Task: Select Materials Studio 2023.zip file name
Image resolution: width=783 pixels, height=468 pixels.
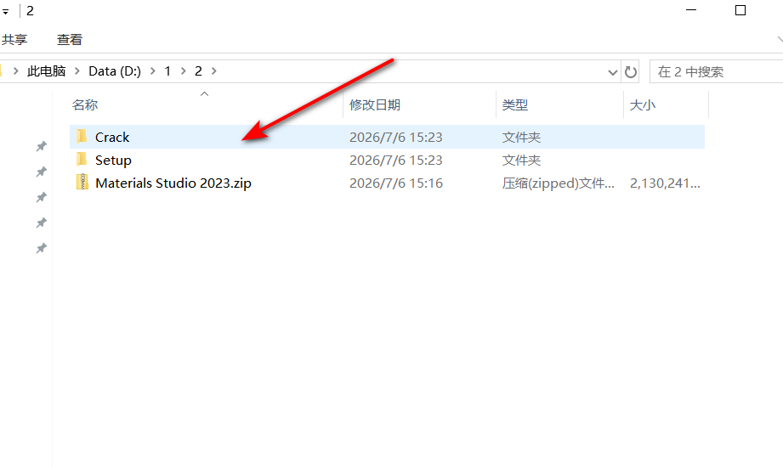Action: tap(173, 183)
